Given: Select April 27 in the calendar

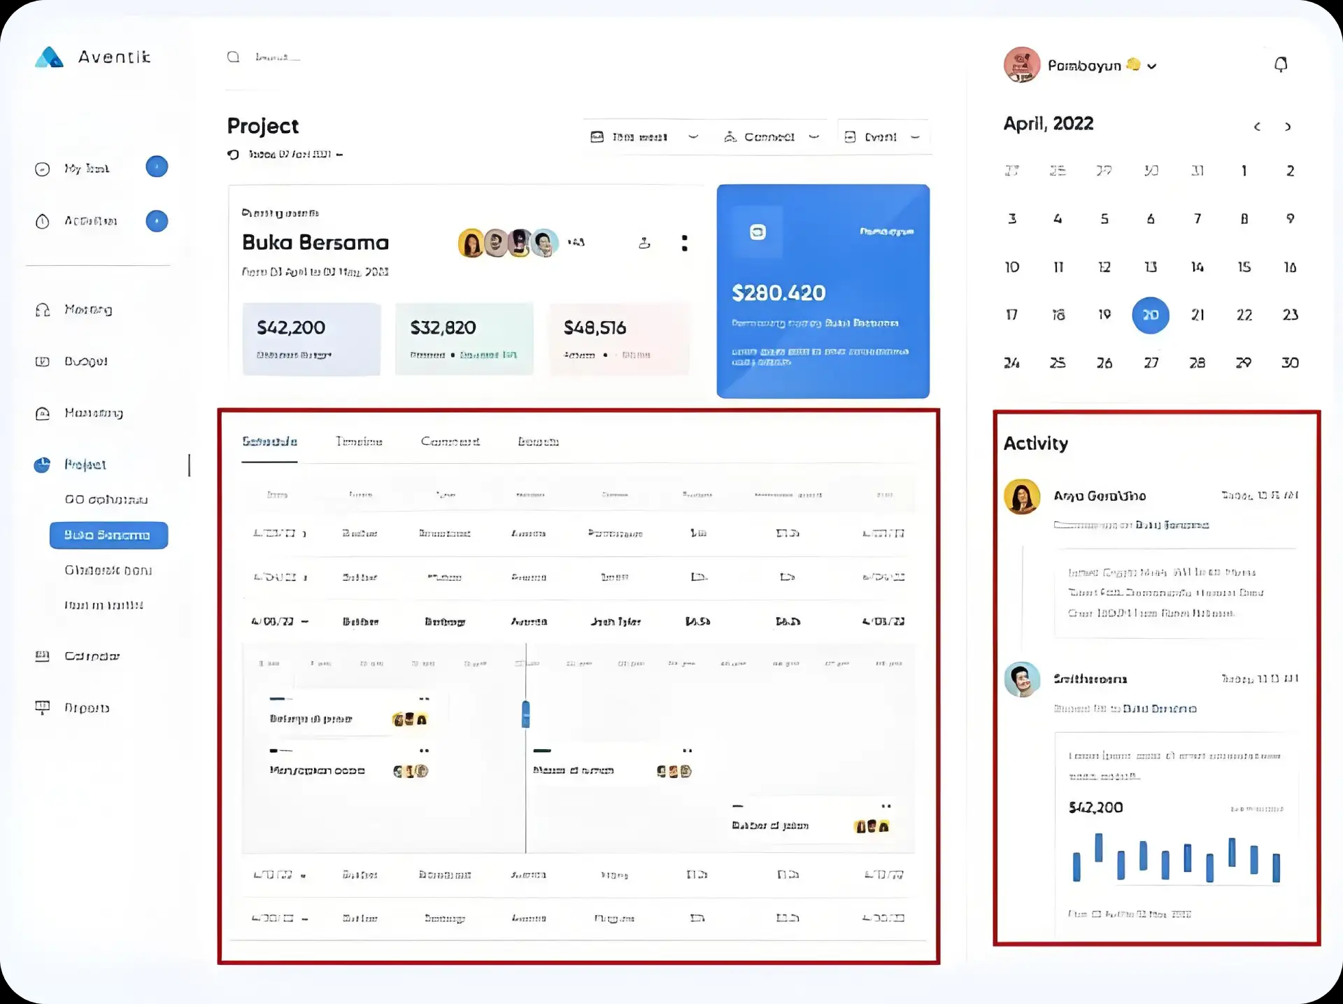Looking at the screenshot, I should 1151,363.
